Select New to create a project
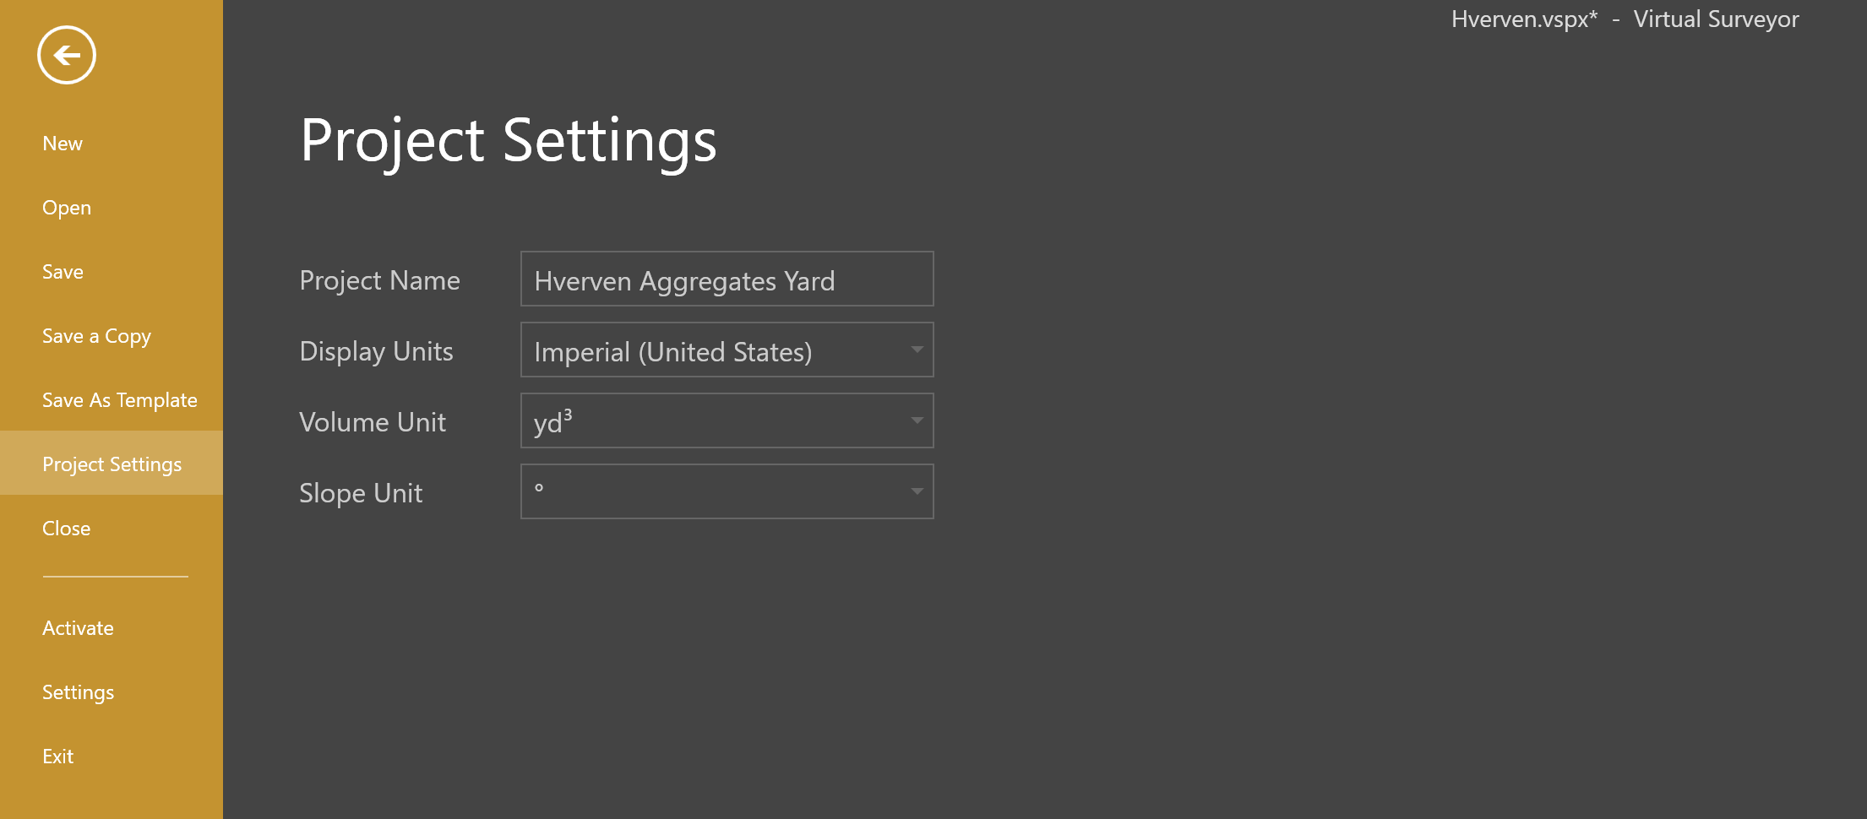The image size is (1867, 819). tap(63, 143)
